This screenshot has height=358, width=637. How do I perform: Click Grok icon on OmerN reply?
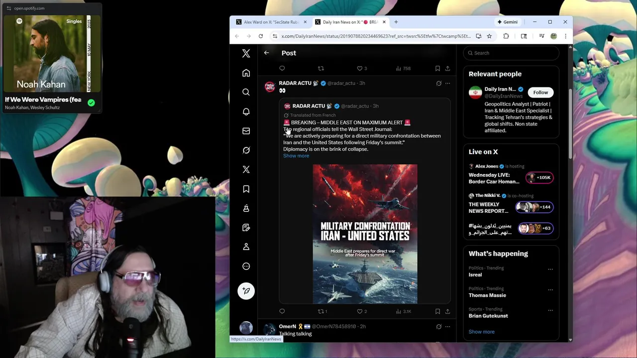coord(438,326)
